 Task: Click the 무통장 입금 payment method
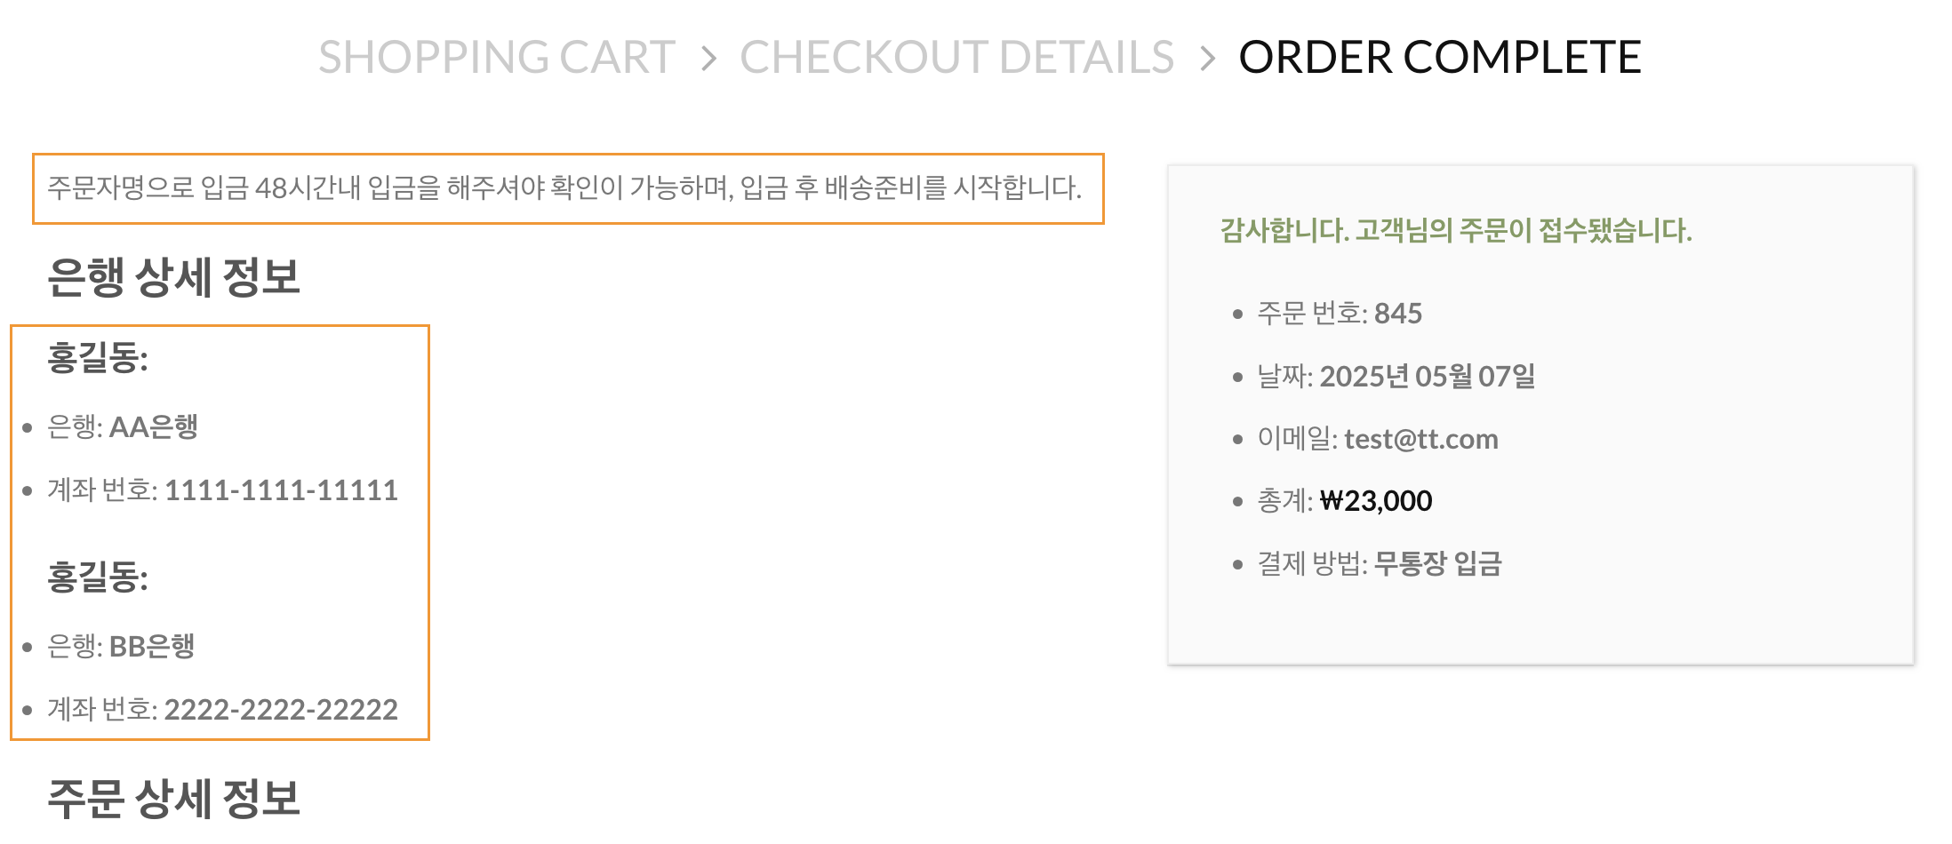(1438, 563)
